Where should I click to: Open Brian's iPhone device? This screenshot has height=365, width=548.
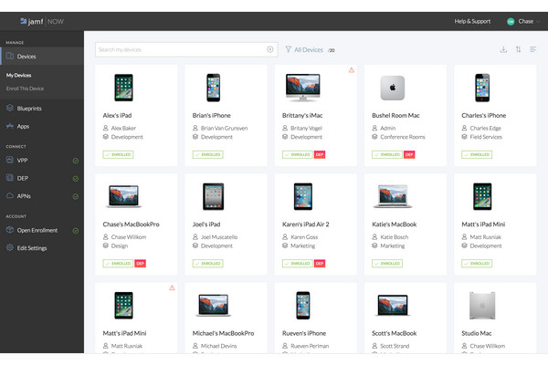(x=226, y=115)
